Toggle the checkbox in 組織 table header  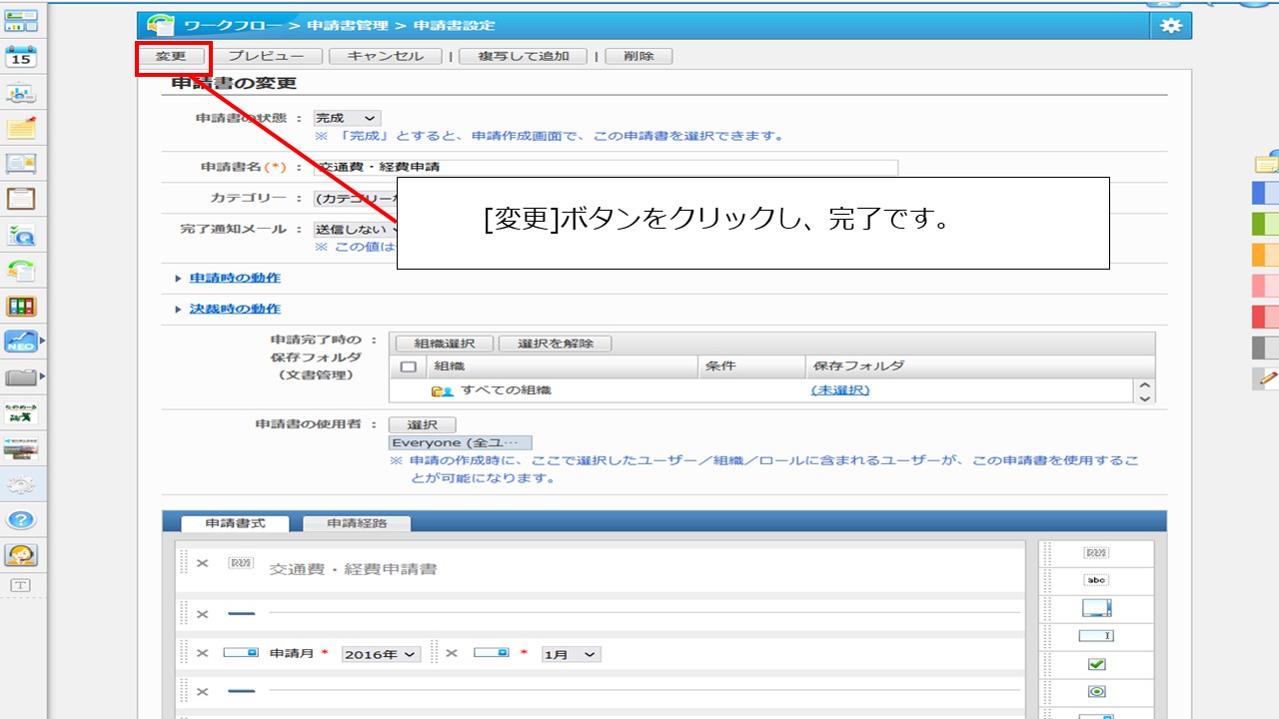[408, 366]
